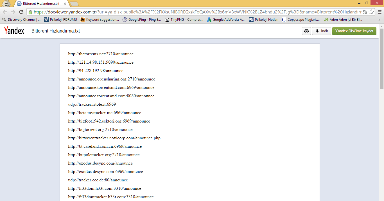Open the Google AdWords bookmark
This screenshot has height=201, width=384.
point(226,20)
